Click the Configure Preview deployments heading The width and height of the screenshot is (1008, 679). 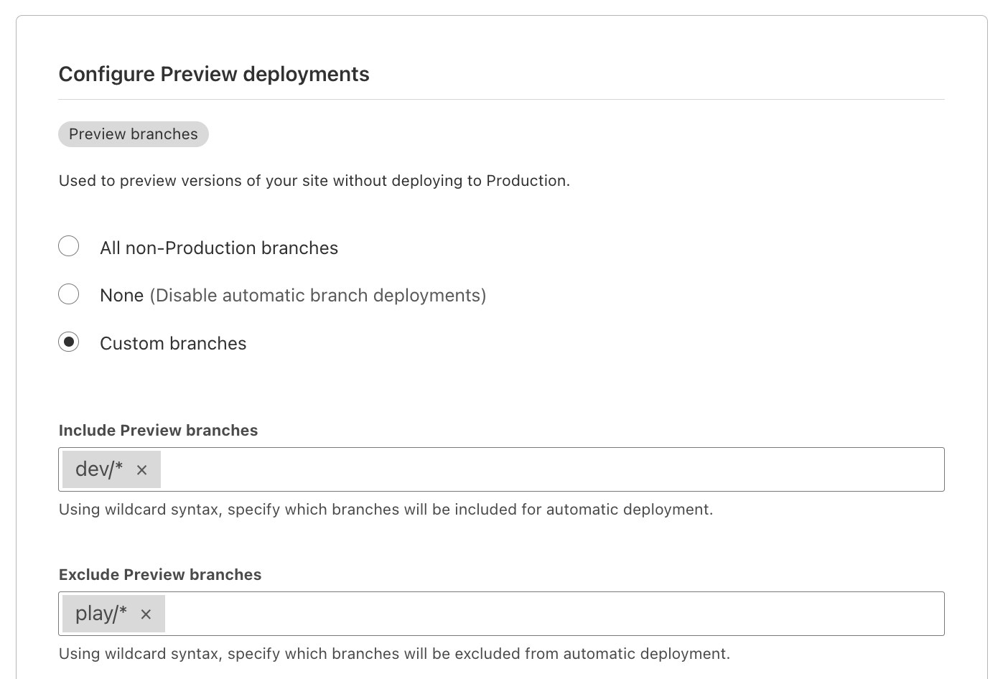pyautogui.click(x=214, y=74)
